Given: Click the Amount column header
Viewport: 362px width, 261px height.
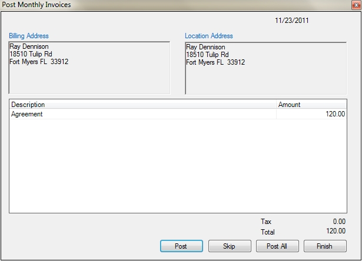Looking at the screenshot, I should click(311, 105).
